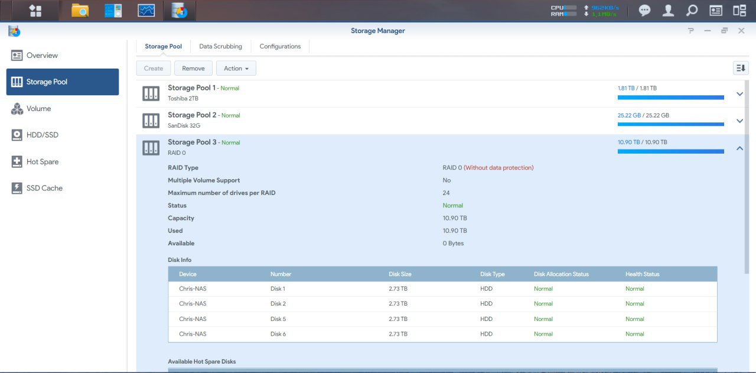This screenshot has width=756, height=373.
Task: Expand Storage Pool 1 details
Action: (x=739, y=93)
